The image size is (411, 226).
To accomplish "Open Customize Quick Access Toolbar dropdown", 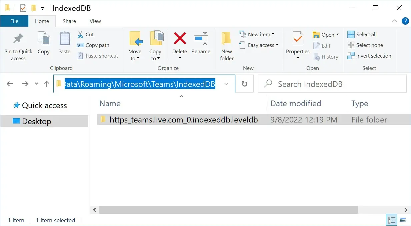I will tap(43, 9).
